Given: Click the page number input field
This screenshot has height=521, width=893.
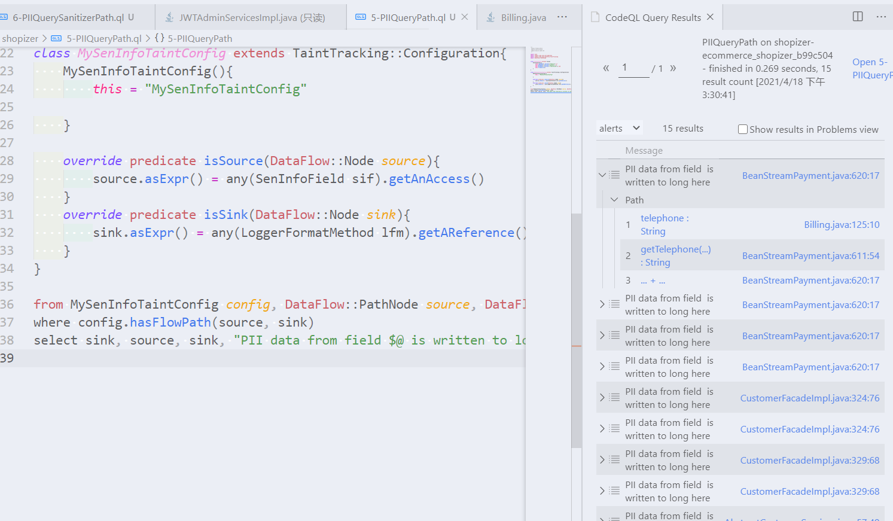Looking at the screenshot, I should (633, 68).
